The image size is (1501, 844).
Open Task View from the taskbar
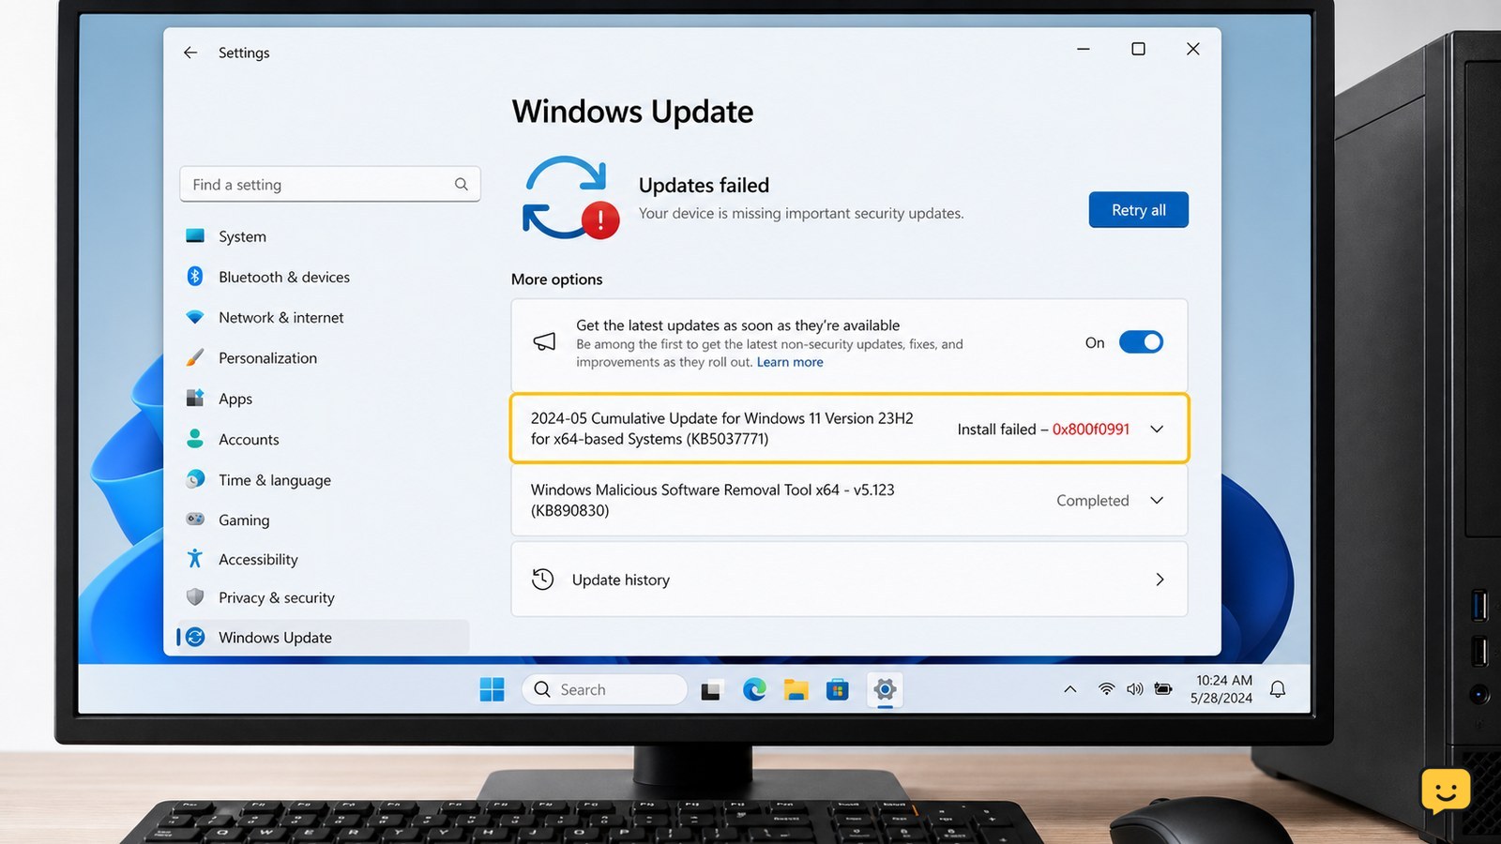pos(711,690)
